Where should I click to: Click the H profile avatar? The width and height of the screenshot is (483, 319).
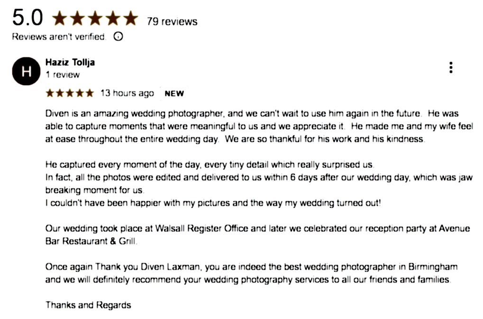point(26,71)
